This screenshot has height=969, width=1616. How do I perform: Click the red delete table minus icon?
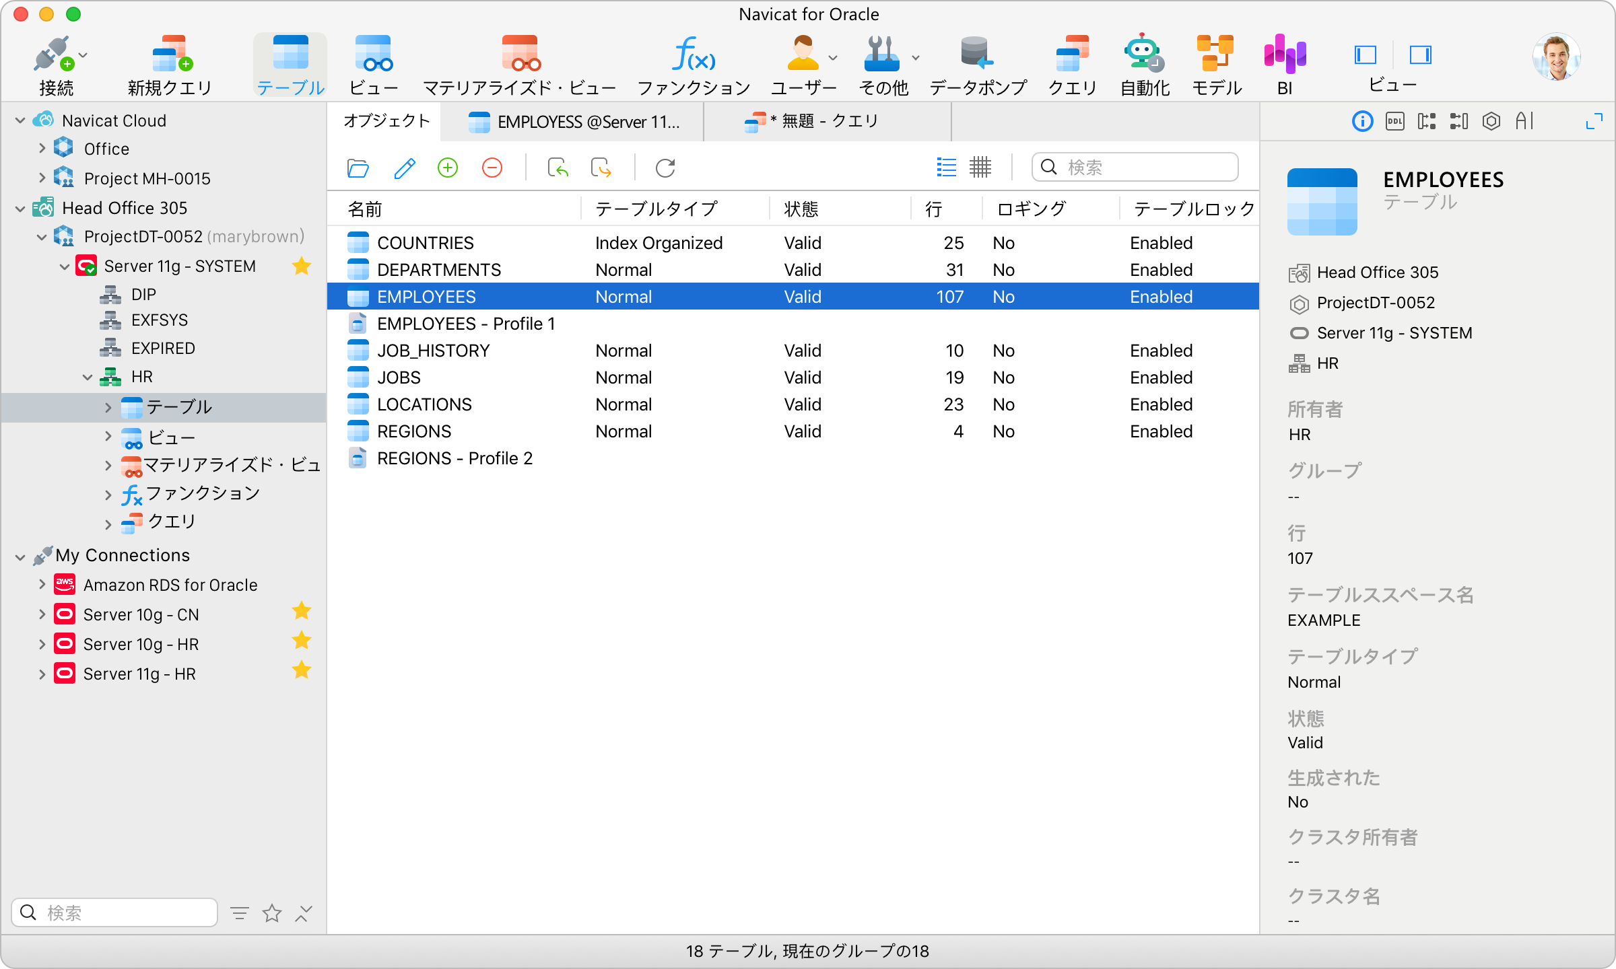coord(492,168)
